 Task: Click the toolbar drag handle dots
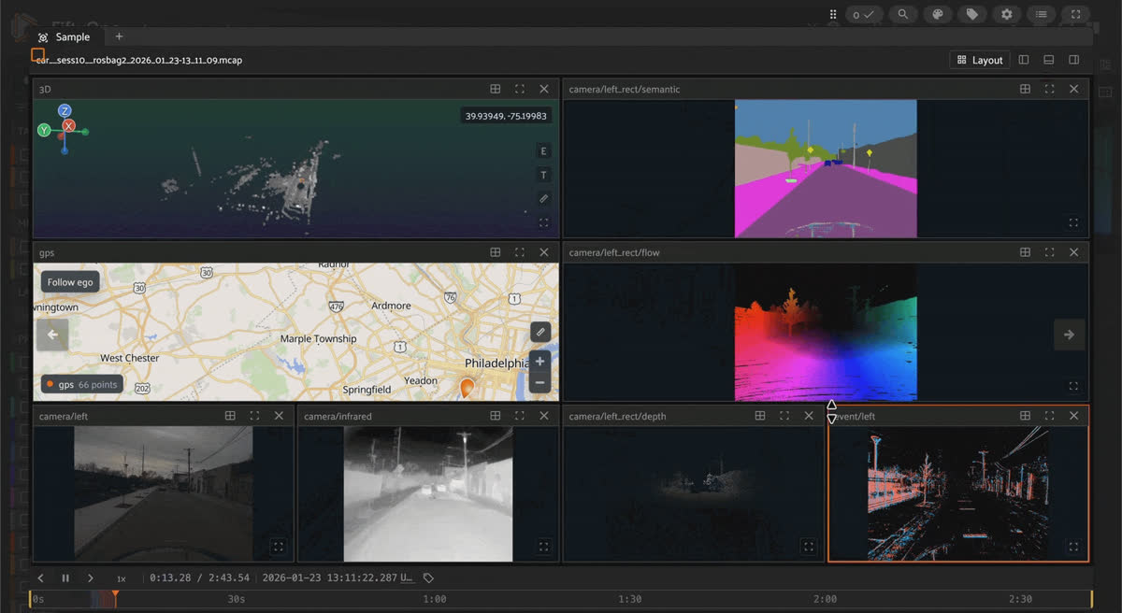pos(833,14)
